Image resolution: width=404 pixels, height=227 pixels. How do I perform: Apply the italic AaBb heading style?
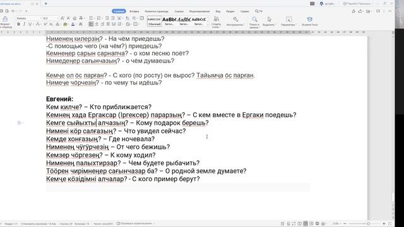(184, 21)
